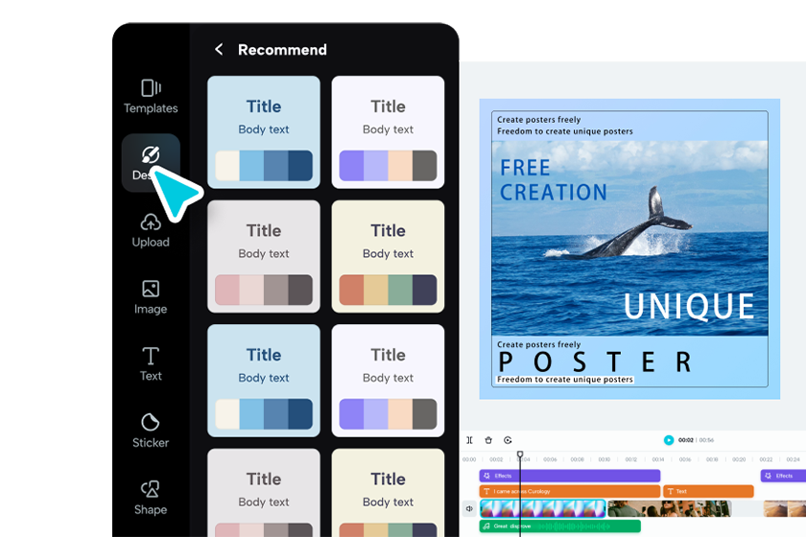The image size is (806, 537).
Task: Select the desert dunes video clip
Action: pos(785,509)
